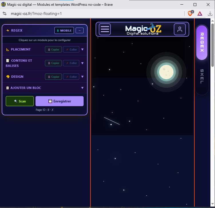The image size is (215, 208).
Task: Toggle the MOBILE view button
Action: coord(64,30)
